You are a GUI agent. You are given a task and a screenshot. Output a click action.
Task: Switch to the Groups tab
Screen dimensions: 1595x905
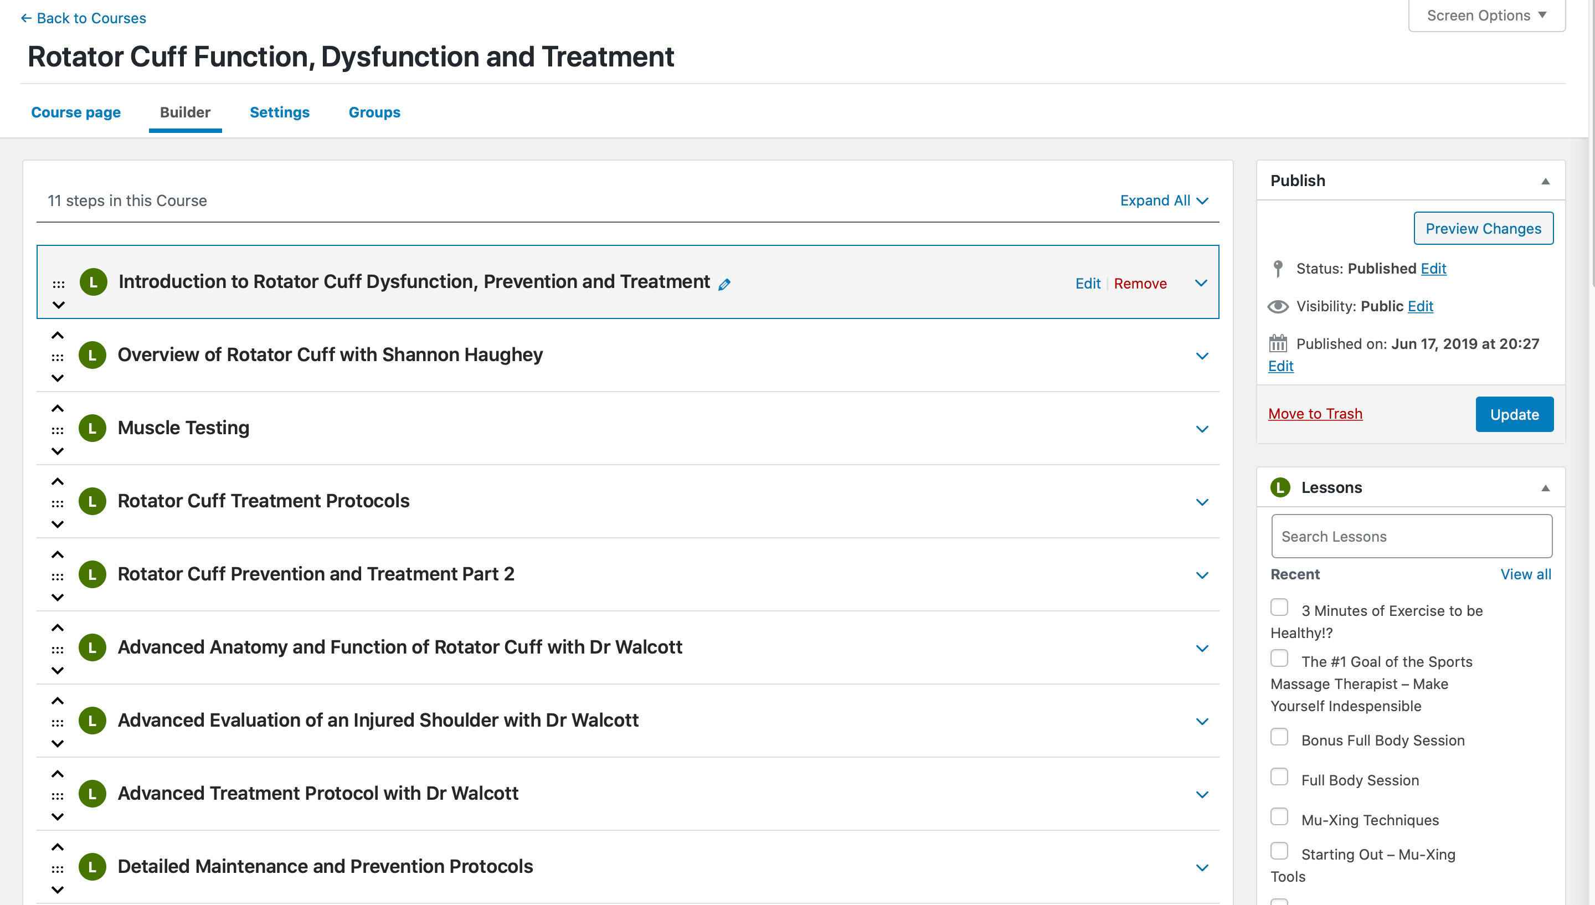[x=374, y=112]
